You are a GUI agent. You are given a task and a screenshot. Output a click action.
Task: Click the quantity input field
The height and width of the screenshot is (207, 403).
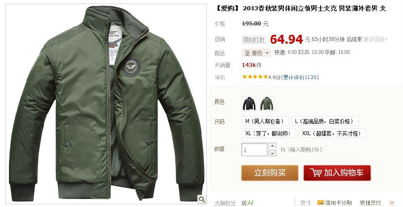(254, 149)
